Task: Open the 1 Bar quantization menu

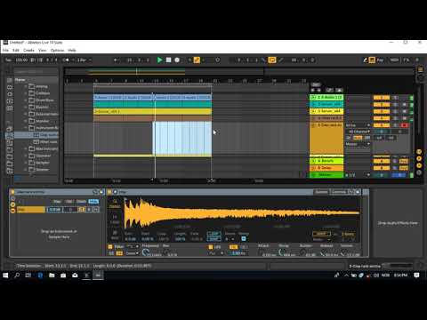Action: [x=84, y=60]
